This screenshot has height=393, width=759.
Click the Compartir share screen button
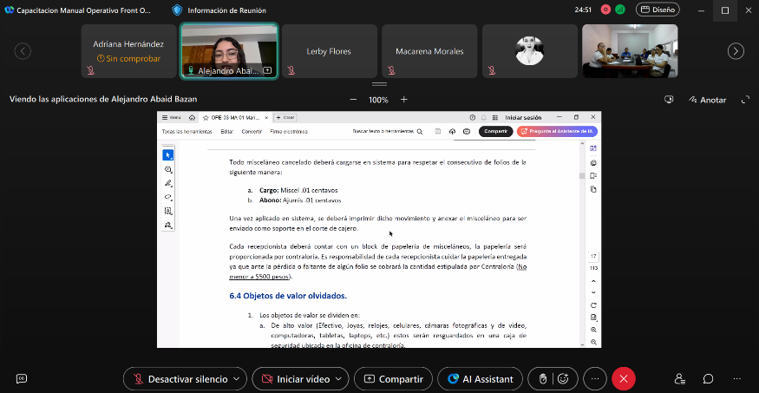coord(394,379)
